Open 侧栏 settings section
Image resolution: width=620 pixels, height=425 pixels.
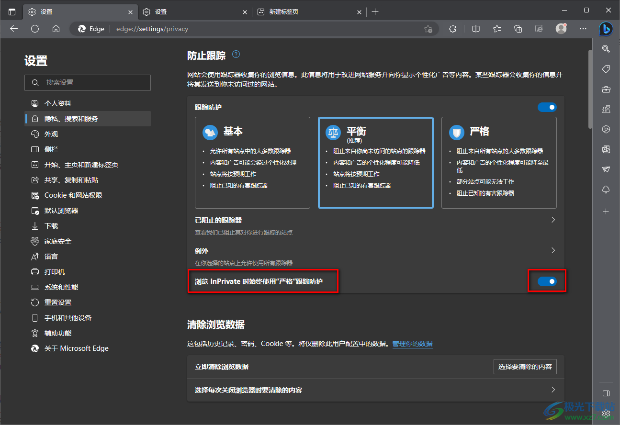pyautogui.click(x=88, y=149)
